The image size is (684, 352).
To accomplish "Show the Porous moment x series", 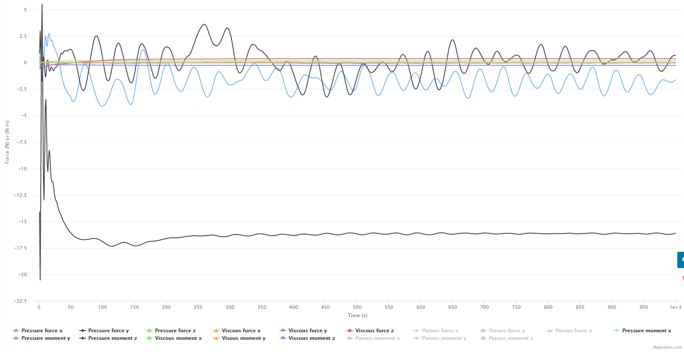I will coord(377,338).
